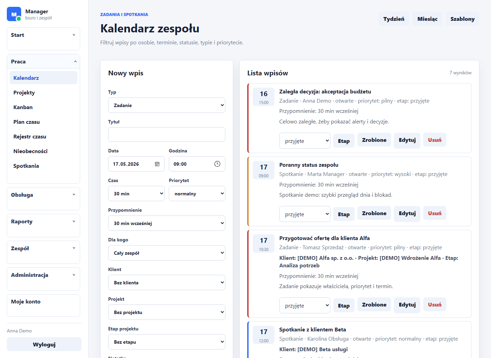The height and width of the screenshot is (358, 491).
Task: Click the Manager logo icon
Action: point(14,14)
